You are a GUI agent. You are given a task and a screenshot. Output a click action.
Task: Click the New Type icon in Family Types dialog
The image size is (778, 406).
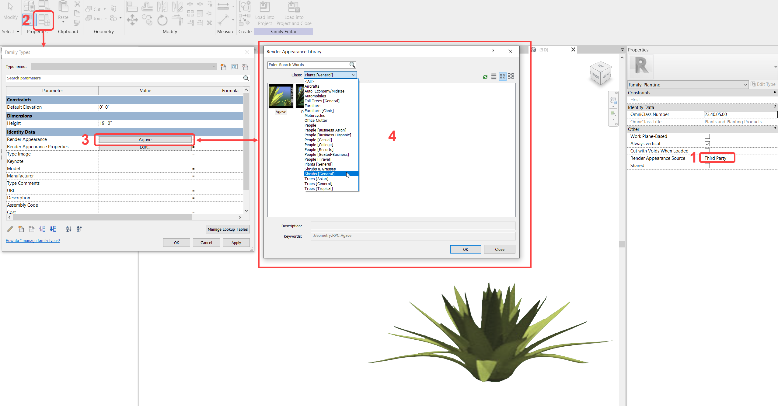224,66
